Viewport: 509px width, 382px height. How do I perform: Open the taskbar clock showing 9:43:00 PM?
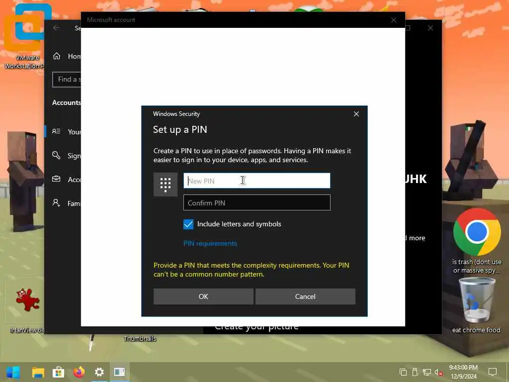pyautogui.click(x=463, y=372)
